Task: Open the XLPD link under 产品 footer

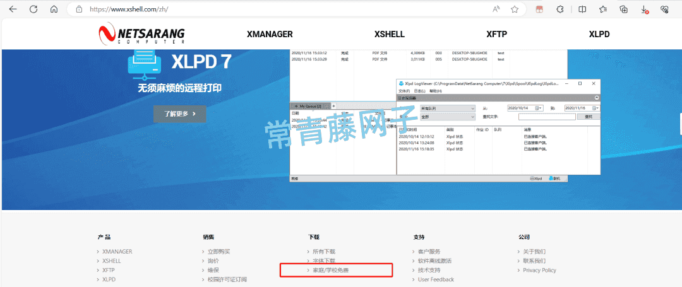Action: click(109, 279)
